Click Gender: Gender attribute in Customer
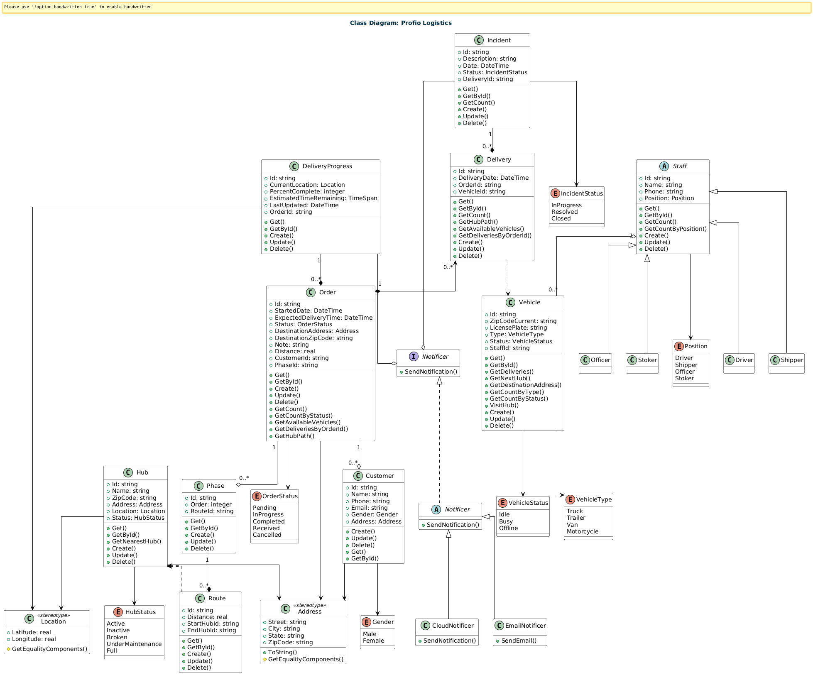 click(374, 514)
